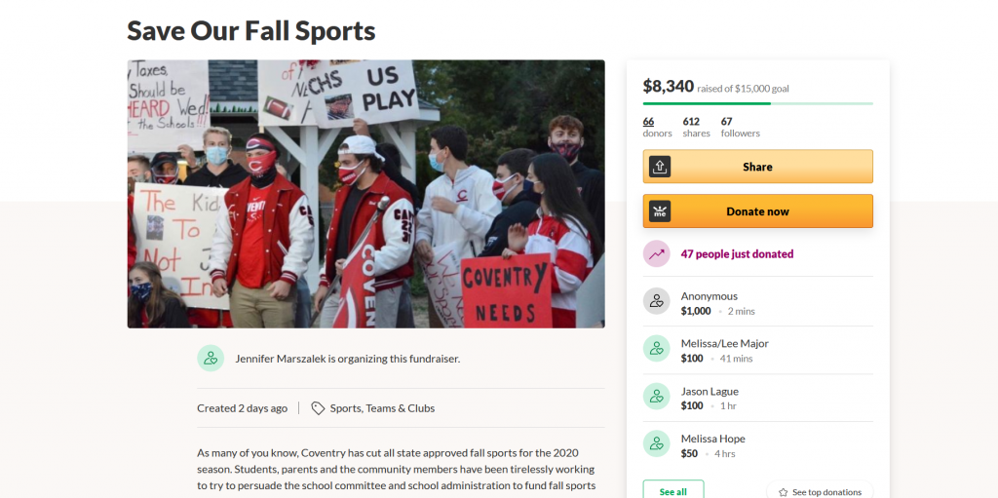Click the Donate now crown icon

(660, 211)
